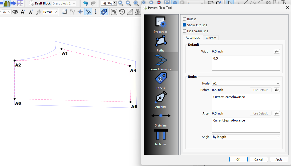Toggle anchor point crosshair icon
The image size is (291, 166).
coord(80,12)
